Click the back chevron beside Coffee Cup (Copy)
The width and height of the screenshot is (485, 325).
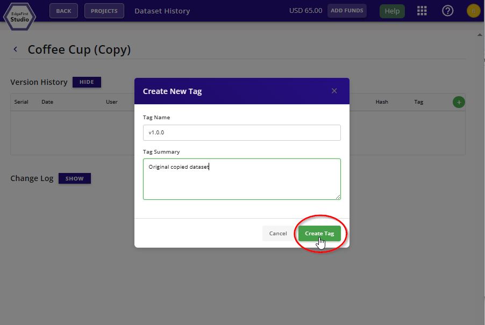click(x=15, y=48)
